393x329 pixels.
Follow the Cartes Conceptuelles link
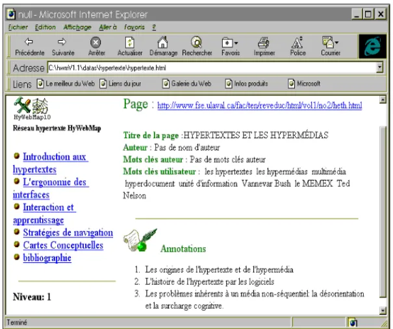click(x=63, y=245)
